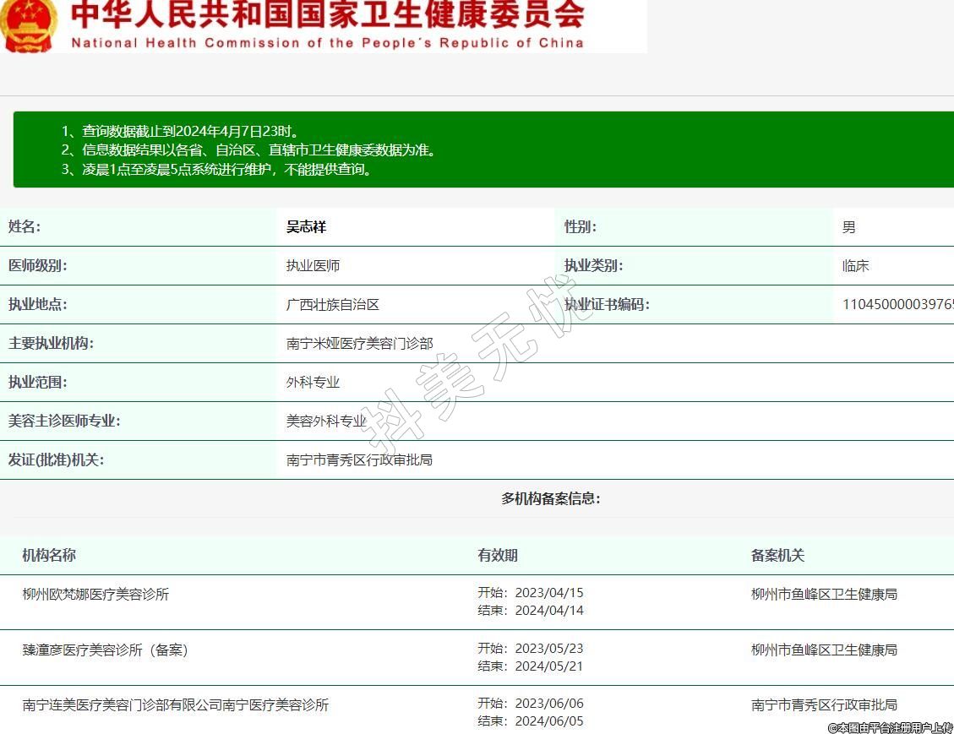Click the national emblem logo
954x734 pixels.
(29, 24)
